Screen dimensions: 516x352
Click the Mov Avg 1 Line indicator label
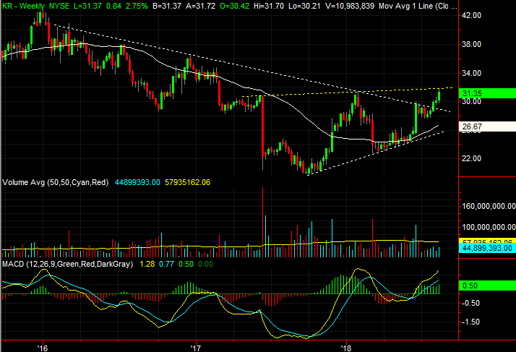pyautogui.click(x=417, y=6)
